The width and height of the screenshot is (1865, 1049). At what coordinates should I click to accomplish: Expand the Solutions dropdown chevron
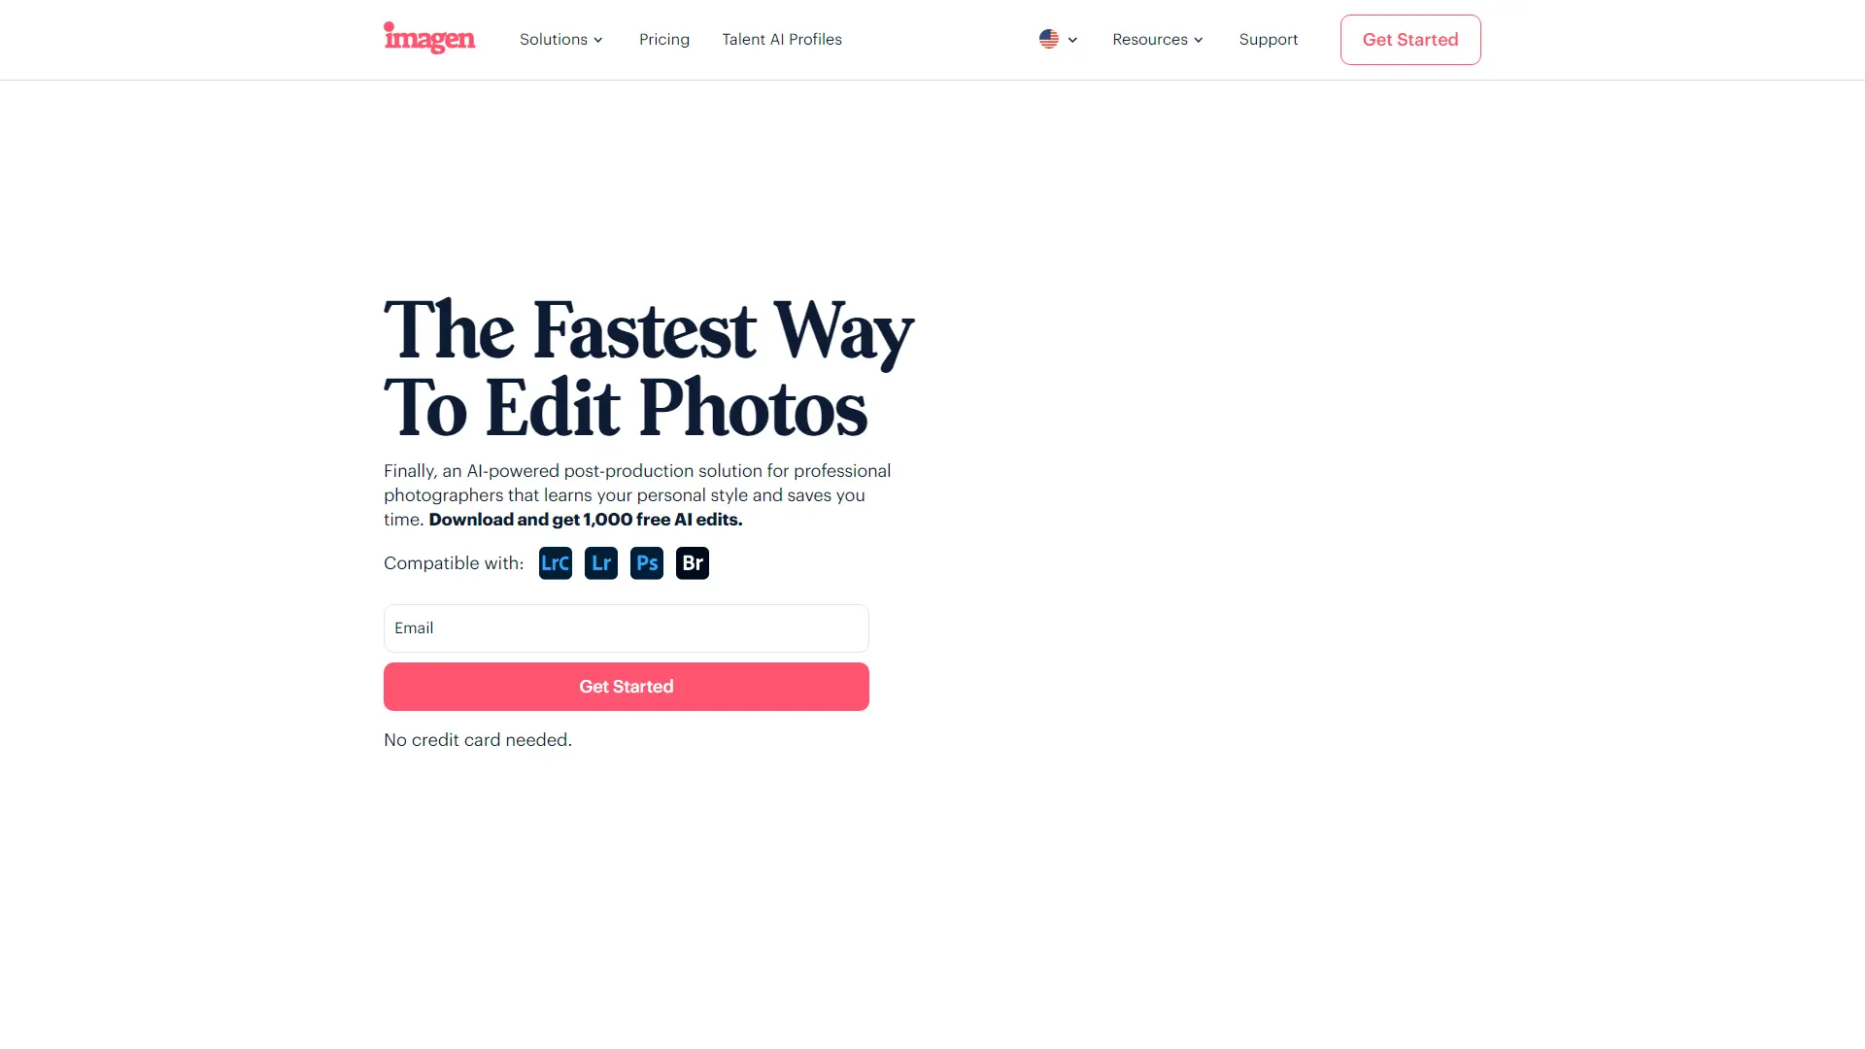click(598, 40)
